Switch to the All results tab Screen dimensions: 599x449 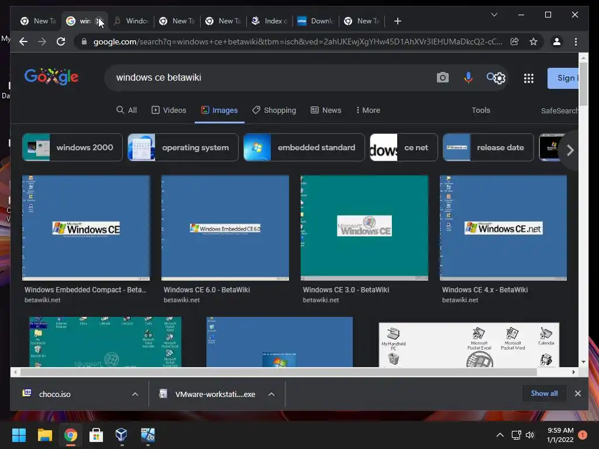126,110
